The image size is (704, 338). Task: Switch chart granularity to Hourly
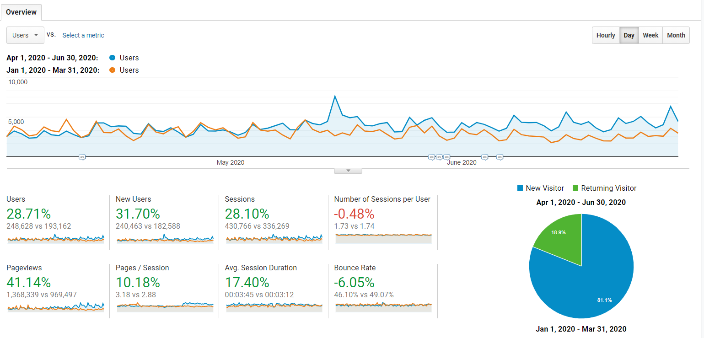(x=606, y=35)
